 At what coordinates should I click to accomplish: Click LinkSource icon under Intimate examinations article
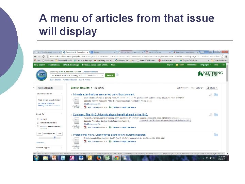pos(110,107)
